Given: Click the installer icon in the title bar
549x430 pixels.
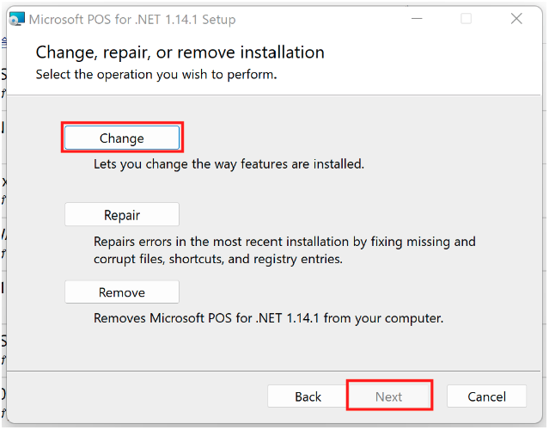Looking at the screenshot, I should tap(16, 19).
